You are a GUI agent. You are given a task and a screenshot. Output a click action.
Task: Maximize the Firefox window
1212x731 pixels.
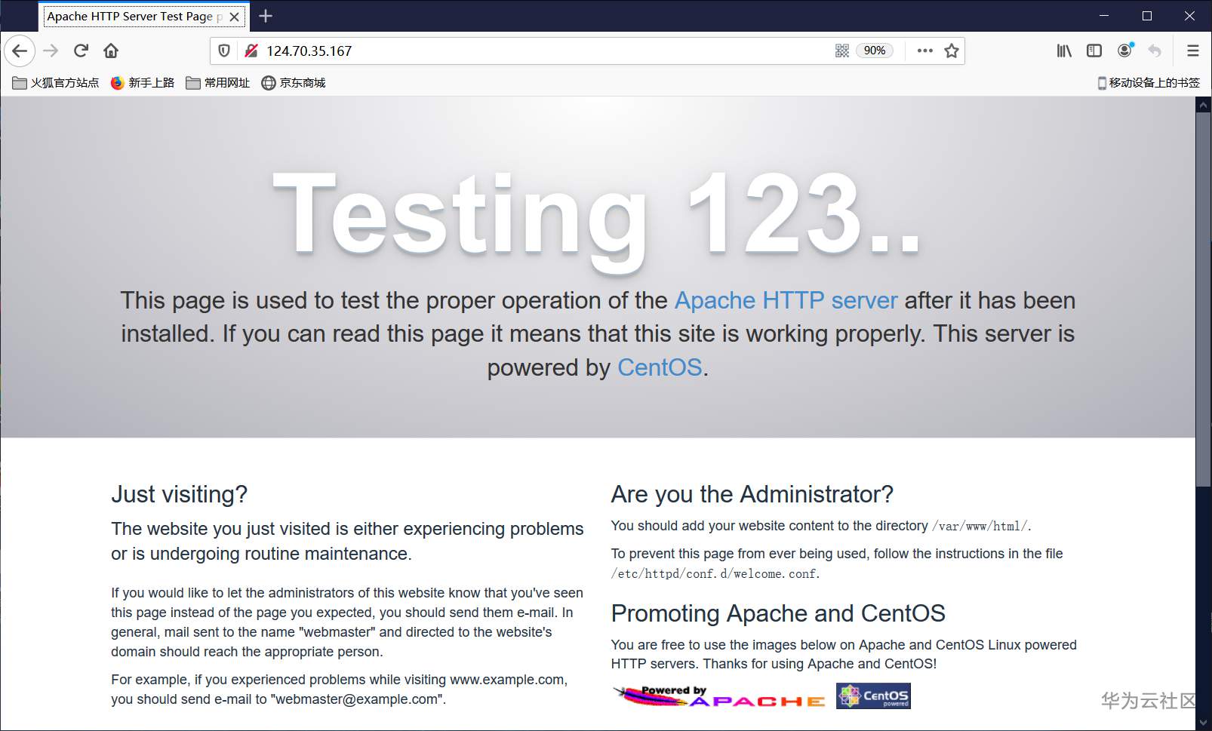click(x=1147, y=16)
